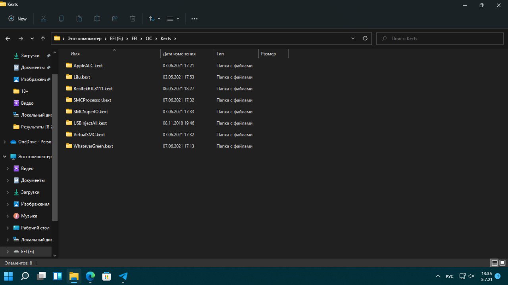Open Widgets from taskbar
Screen dimensions: 508x285
coord(58,276)
